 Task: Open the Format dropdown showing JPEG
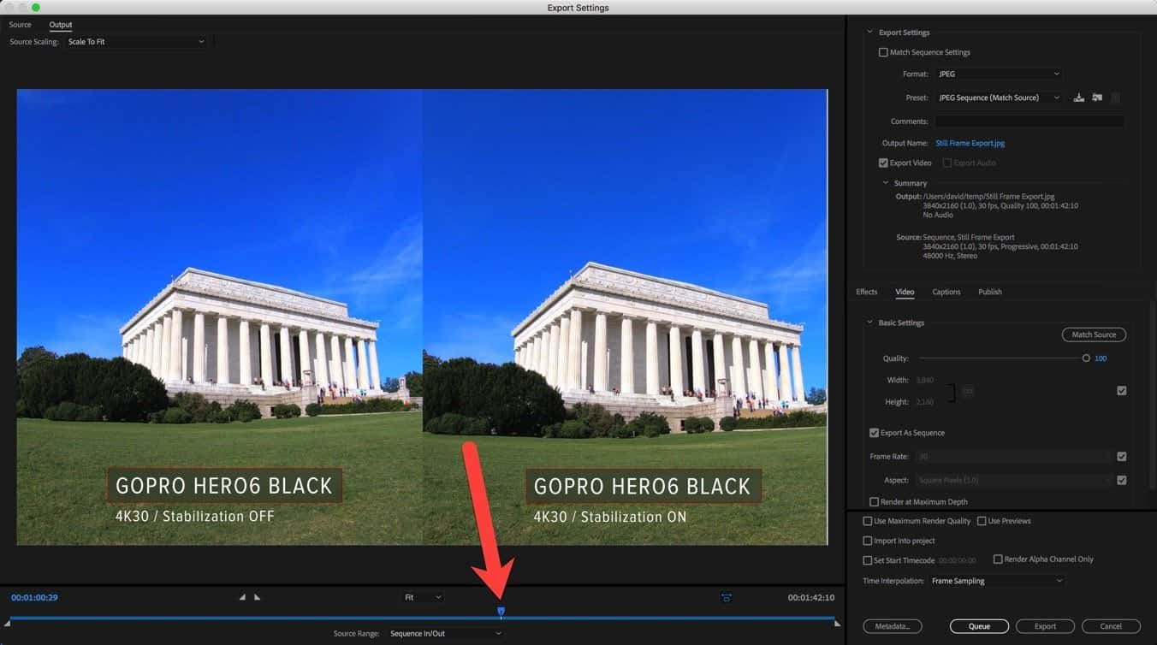coord(999,74)
